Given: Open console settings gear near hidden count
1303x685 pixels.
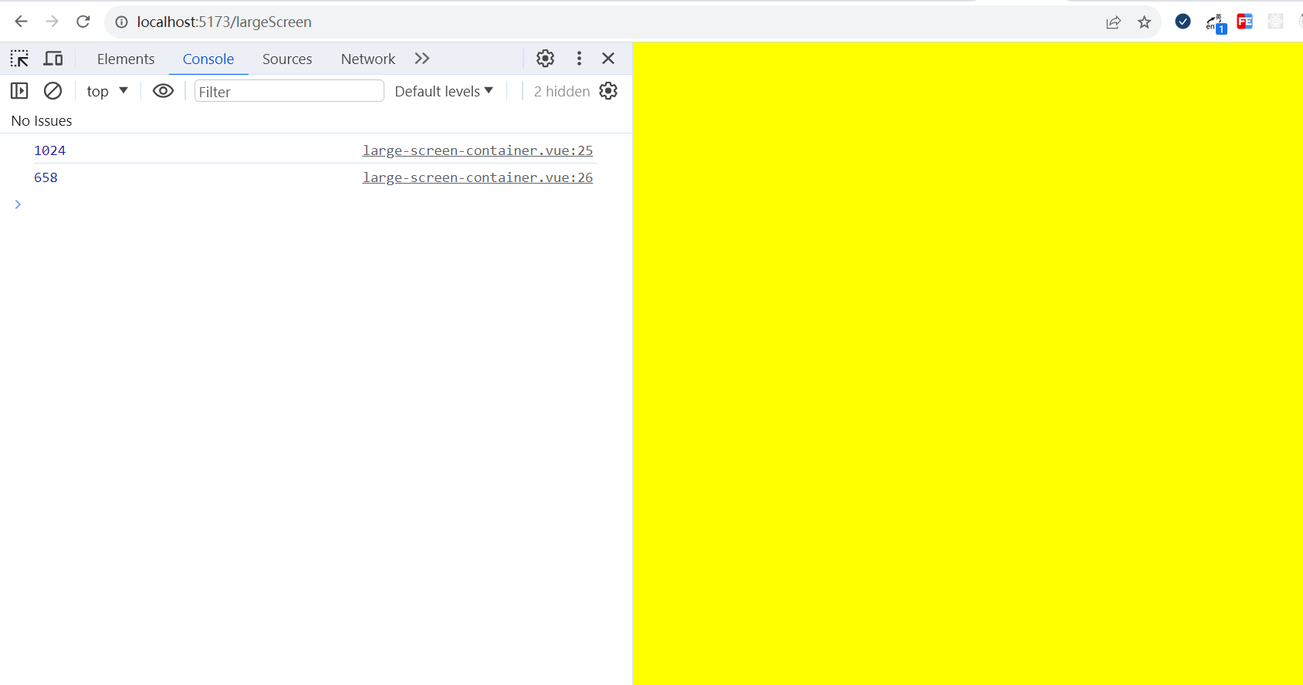Looking at the screenshot, I should coord(608,91).
